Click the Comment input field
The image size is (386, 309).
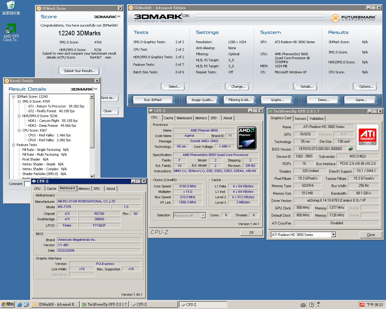click(27, 184)
